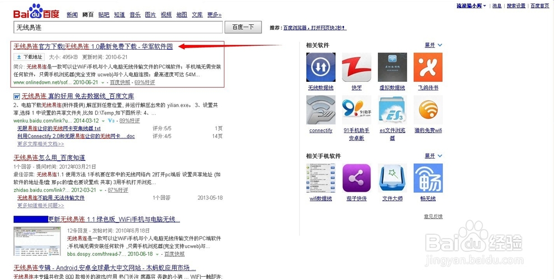Screen dimensions: 554x279
Task: Click 更多文库相关文档>>
Action: pos(40,144)
